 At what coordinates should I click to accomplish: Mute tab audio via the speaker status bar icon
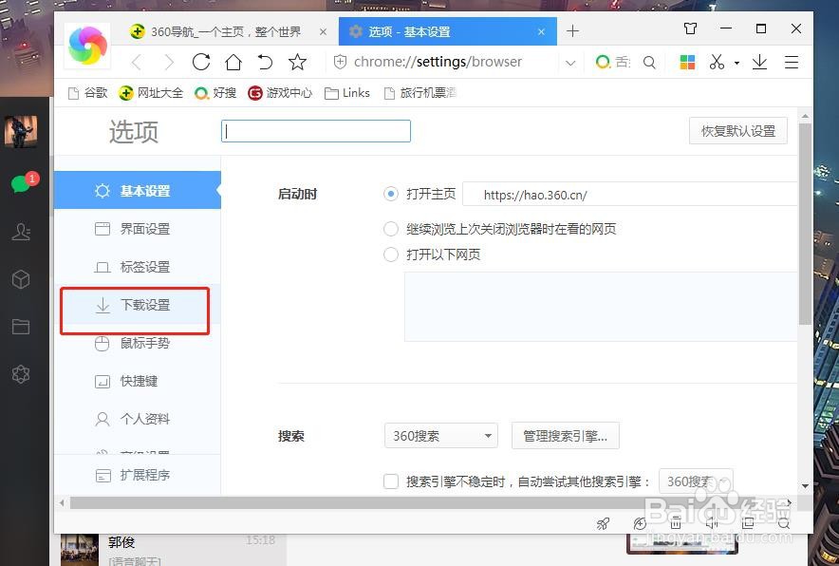point(712,523)
